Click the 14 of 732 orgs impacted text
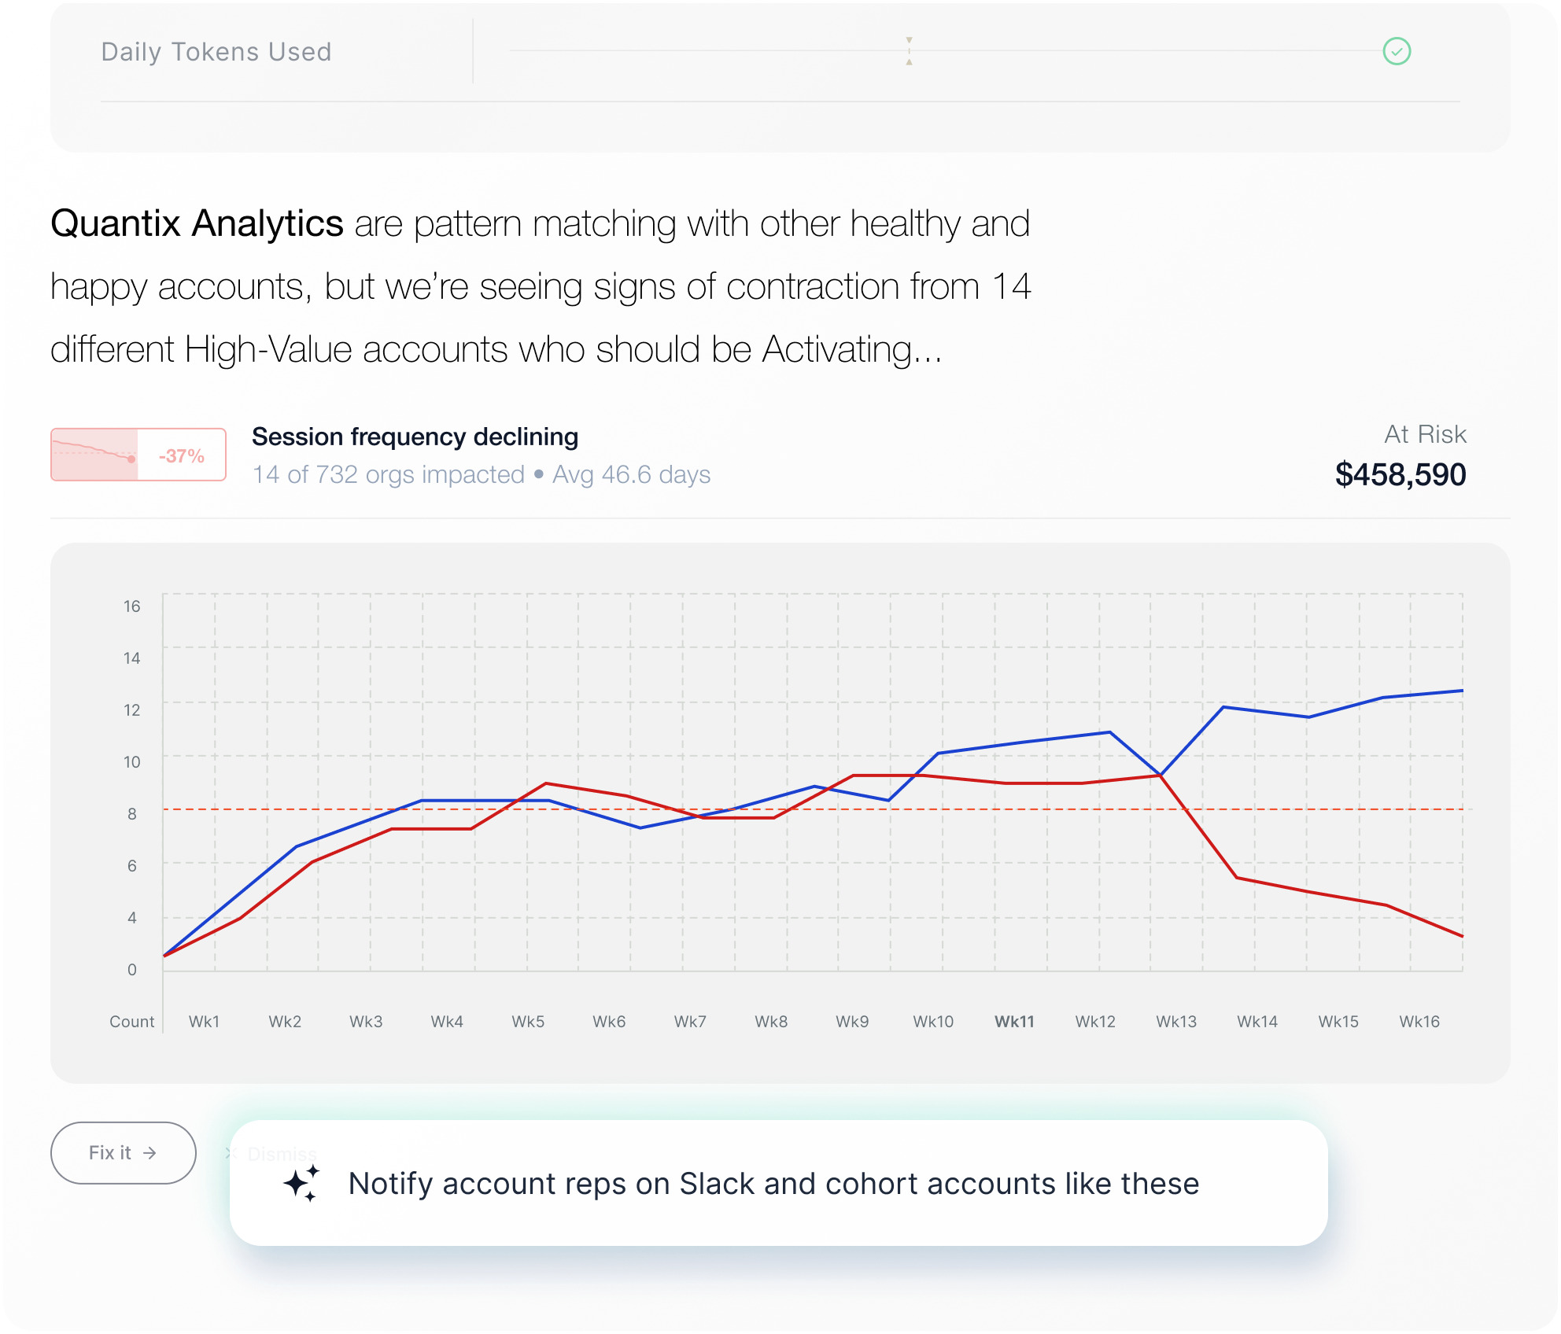 388,474
